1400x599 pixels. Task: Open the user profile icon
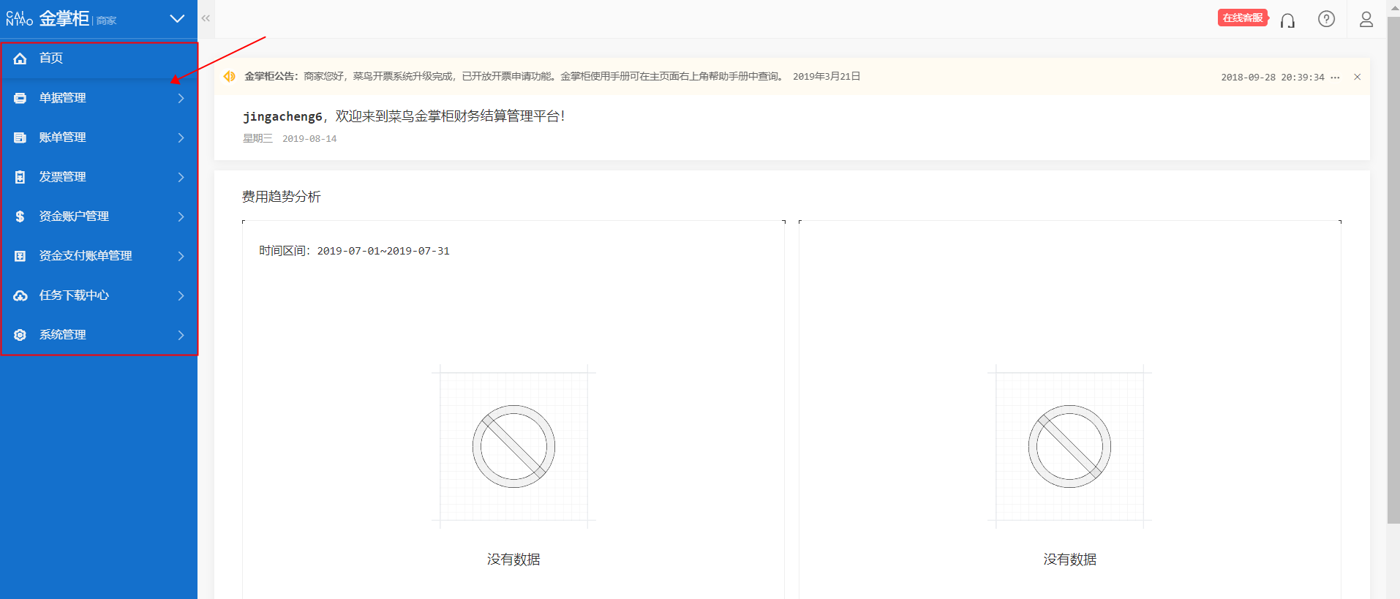pyautogui.click(x=1366, y=19)
